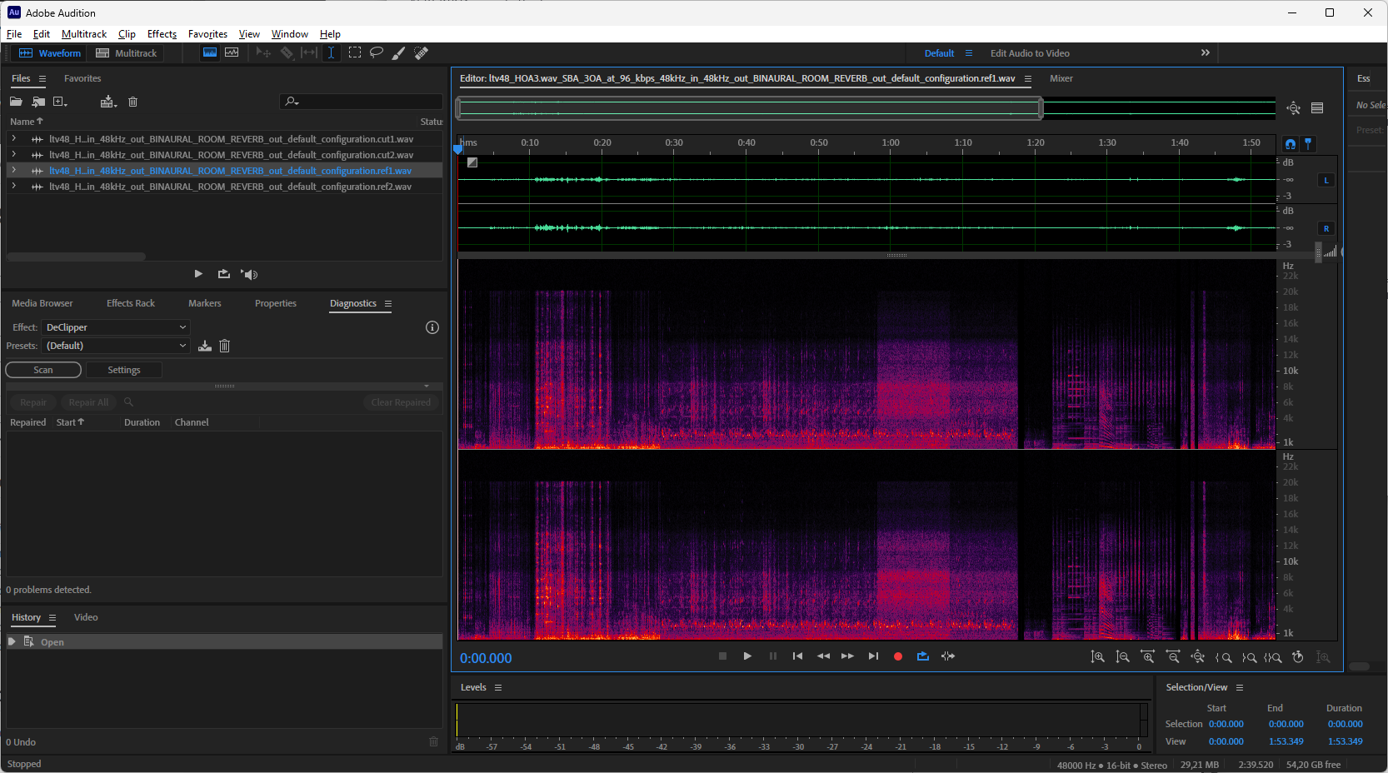Save the DeClipper settings as preset
The image size is (1388, 773).
[x=205, y=346]
